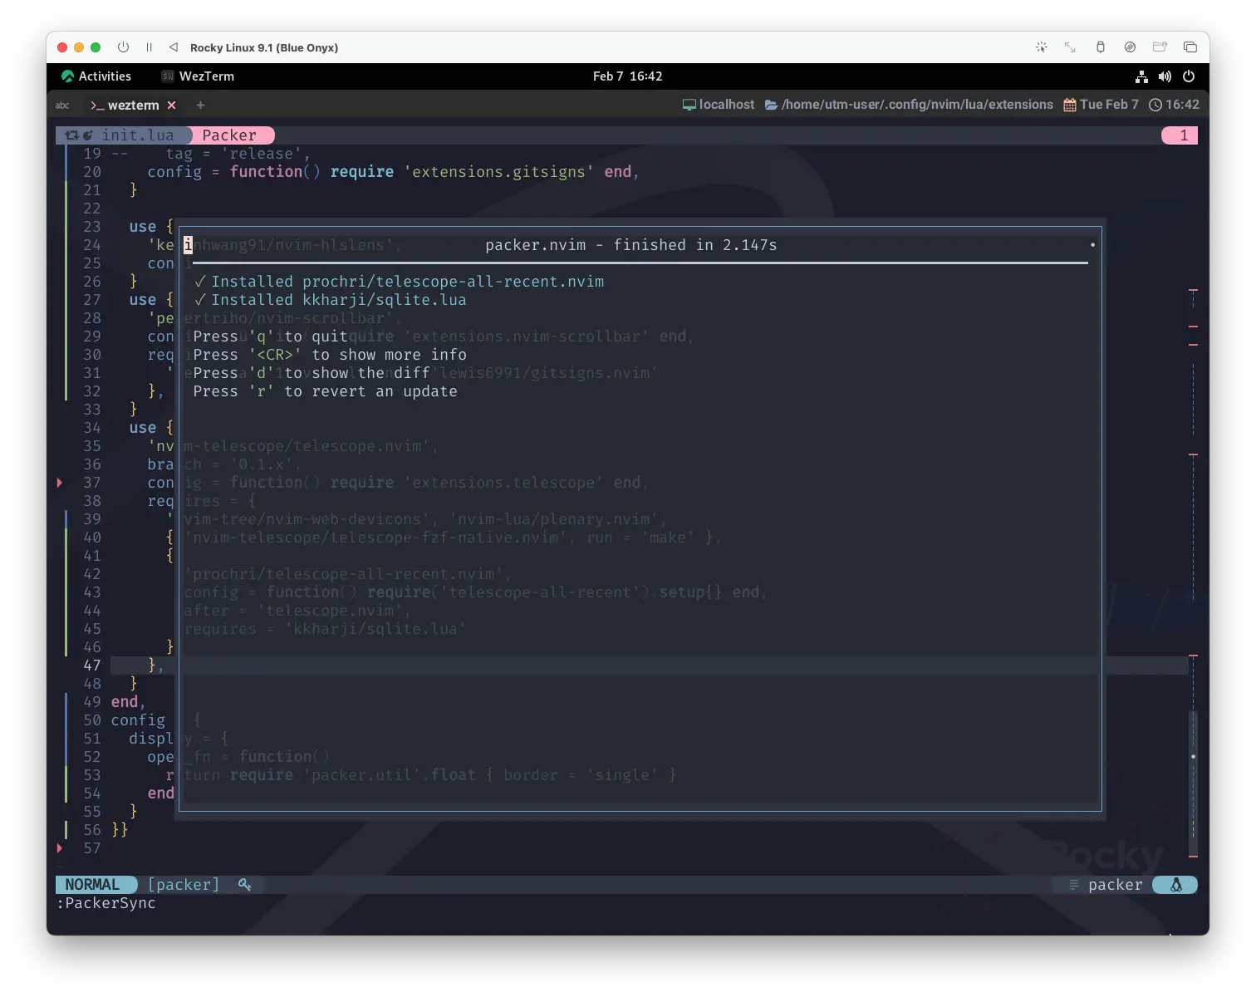Click the Press '<CR>' to show more info hint
Viewport: 1256px width, 997px height.
(330, 355)
